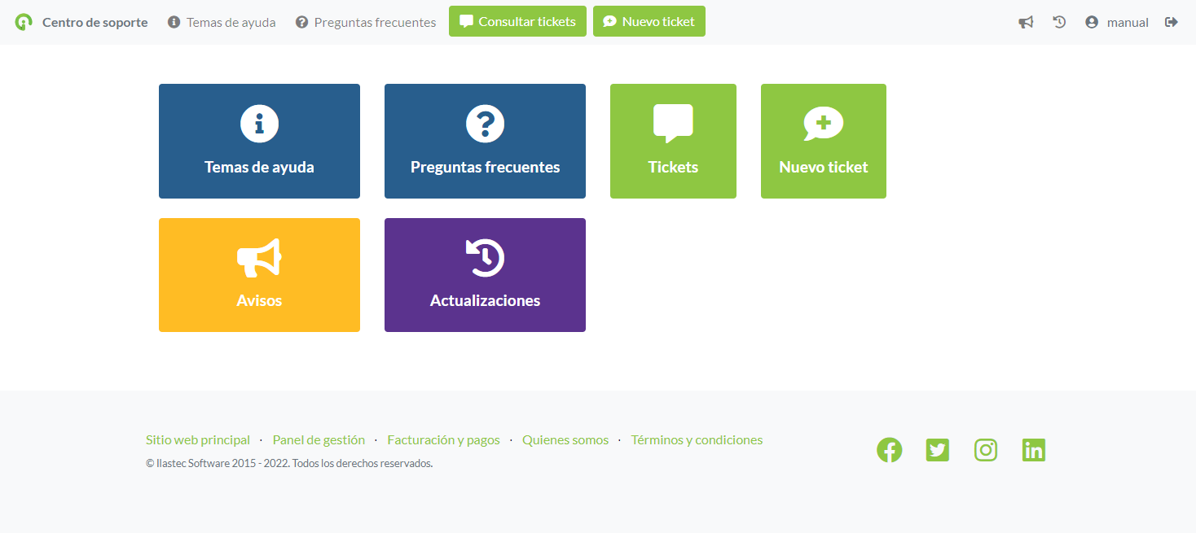Image resolution: width=1196 pixels, height=533 pixels.
Task: Open the purple Actualizaciones tile
Action: [x=485, y=275]
